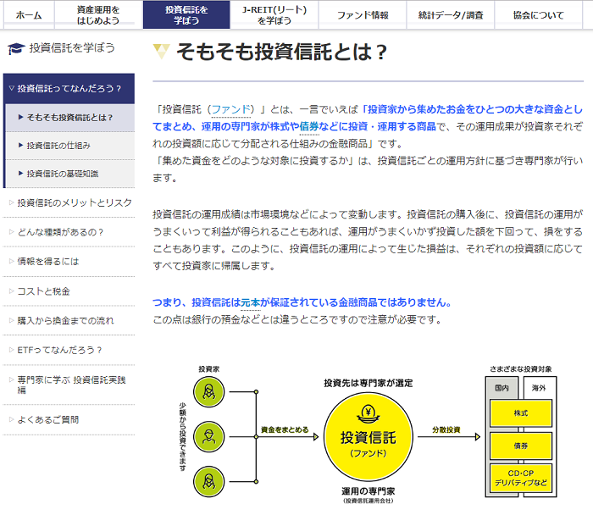
Task: Click the 投資先は専門家が選定 caption
Action: 369,383
